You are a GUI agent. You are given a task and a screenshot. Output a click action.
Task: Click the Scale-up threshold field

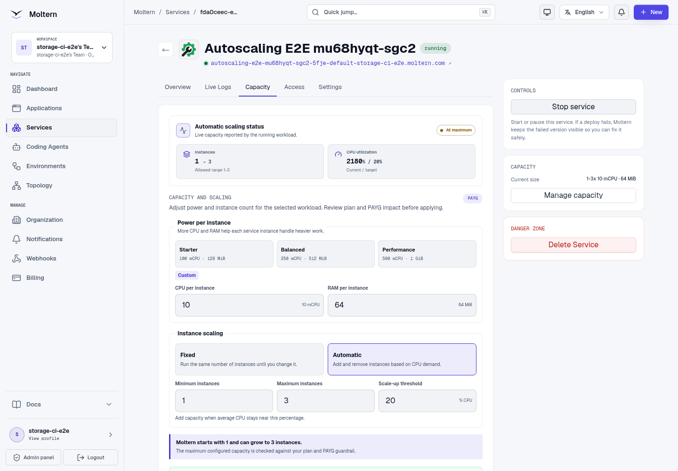(428, 401)
